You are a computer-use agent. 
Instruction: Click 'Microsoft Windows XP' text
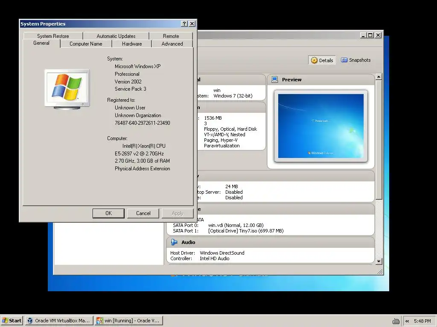click(138, 66)
